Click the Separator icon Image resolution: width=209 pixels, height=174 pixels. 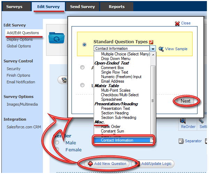[x=181, y=141]
